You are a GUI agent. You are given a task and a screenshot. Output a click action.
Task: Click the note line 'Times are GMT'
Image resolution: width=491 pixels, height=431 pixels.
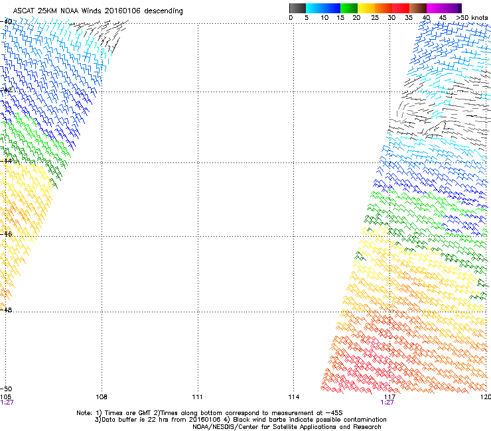coord(128,413)
